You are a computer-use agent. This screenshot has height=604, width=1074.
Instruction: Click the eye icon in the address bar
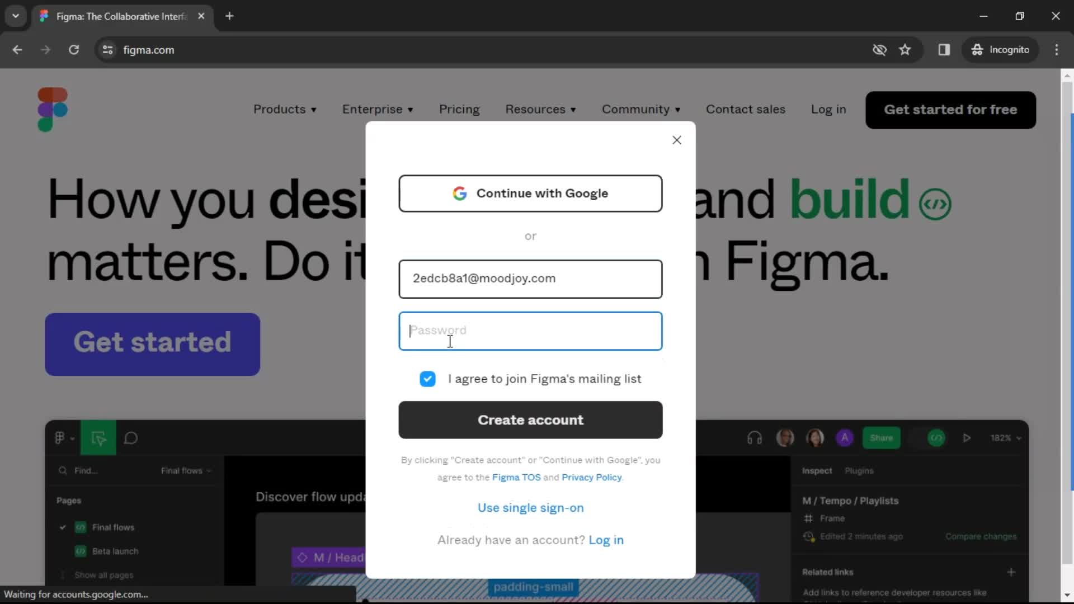(879, 50)
